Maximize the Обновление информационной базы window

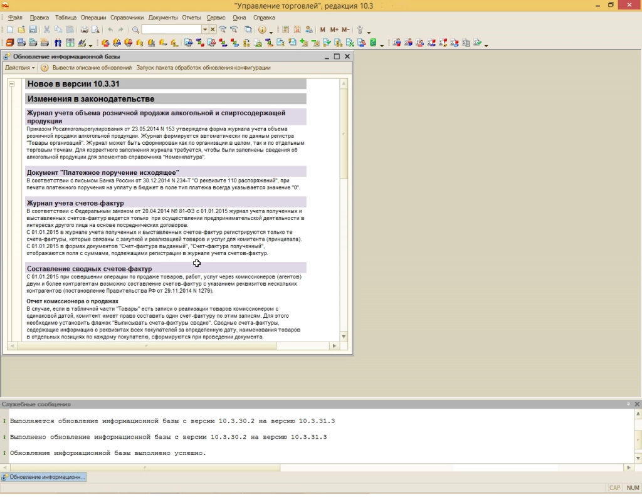(337, 56)
